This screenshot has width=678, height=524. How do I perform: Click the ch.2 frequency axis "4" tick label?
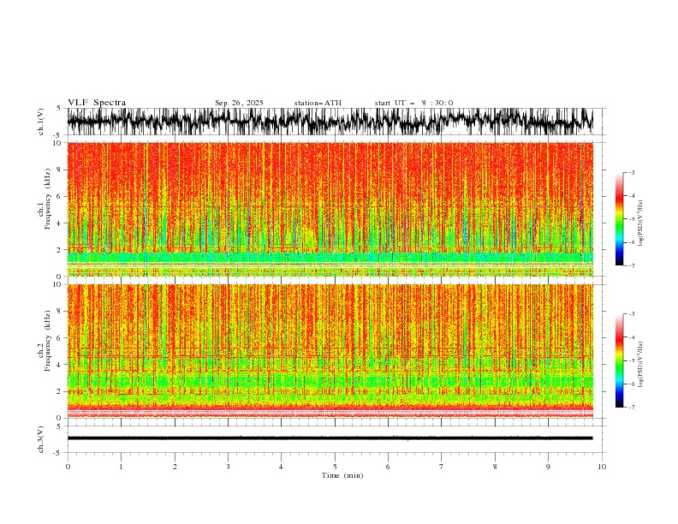(x=60, y=365)
